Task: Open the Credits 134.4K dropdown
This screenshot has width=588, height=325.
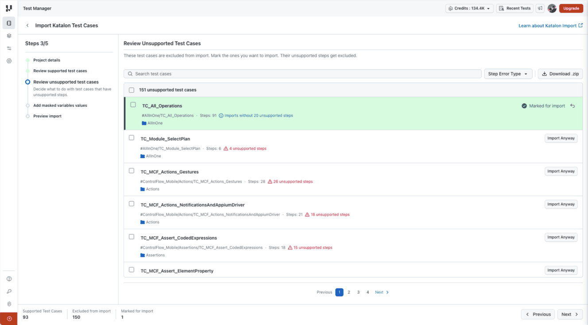Action: click(469, 8)
